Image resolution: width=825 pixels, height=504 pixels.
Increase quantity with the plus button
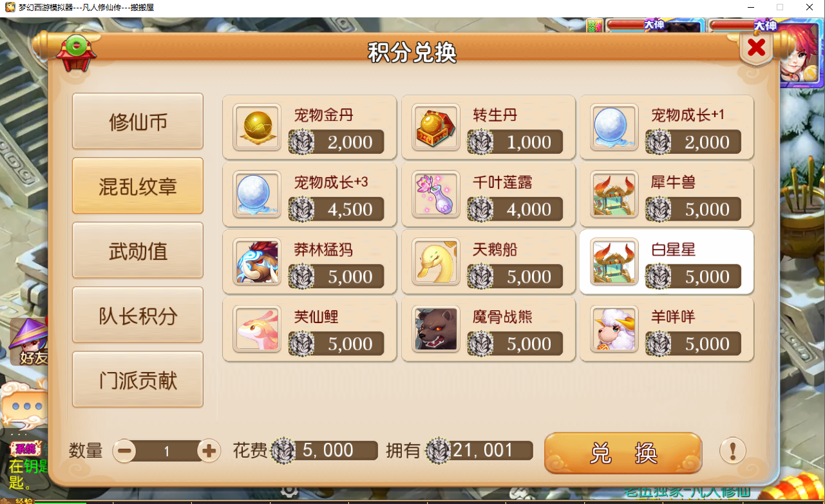coord(209,451)
